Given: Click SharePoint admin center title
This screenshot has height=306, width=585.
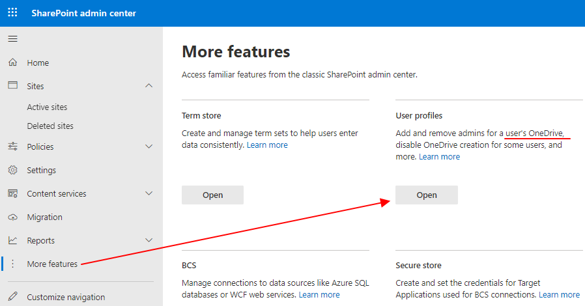Looking at the screenshot, I should (x=83, y=13).
